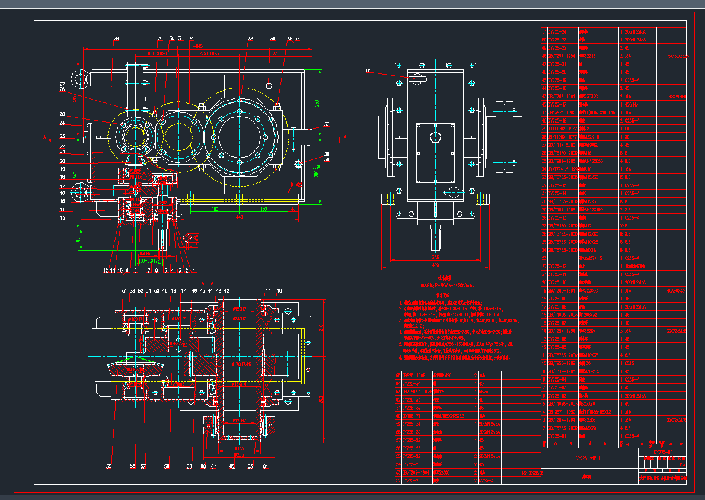The width and height of the screenshot is (705, 500).
Task: Select the 335 dimension under side view
Action: (x=436, y=258)
